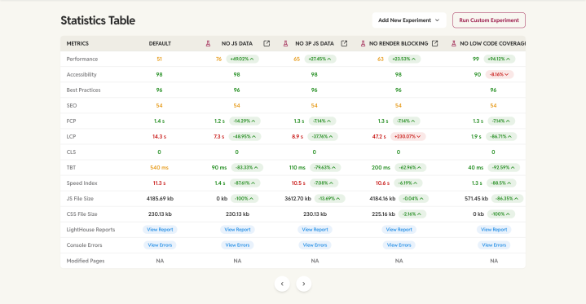This screenshot has width=586, height=304.
Task: Click DEFAULT Performance score 51
Action: [x=160, y=59]
